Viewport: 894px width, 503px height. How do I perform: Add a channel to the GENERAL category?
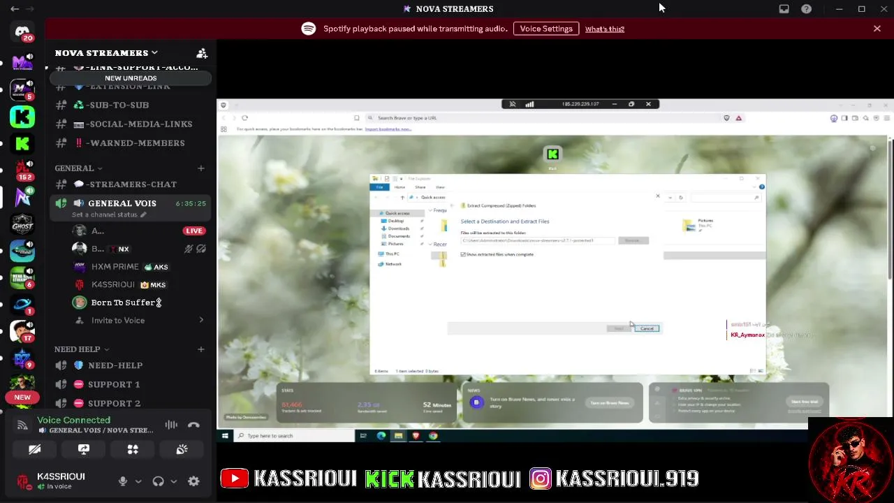coord(201,168)
